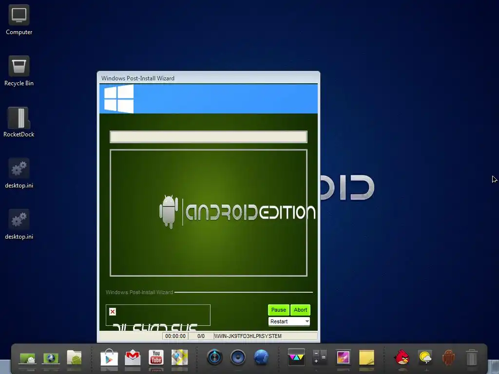Click the empty progress bar in wizard
Viewport: 499px width, 374px height.
pos(209,137)
